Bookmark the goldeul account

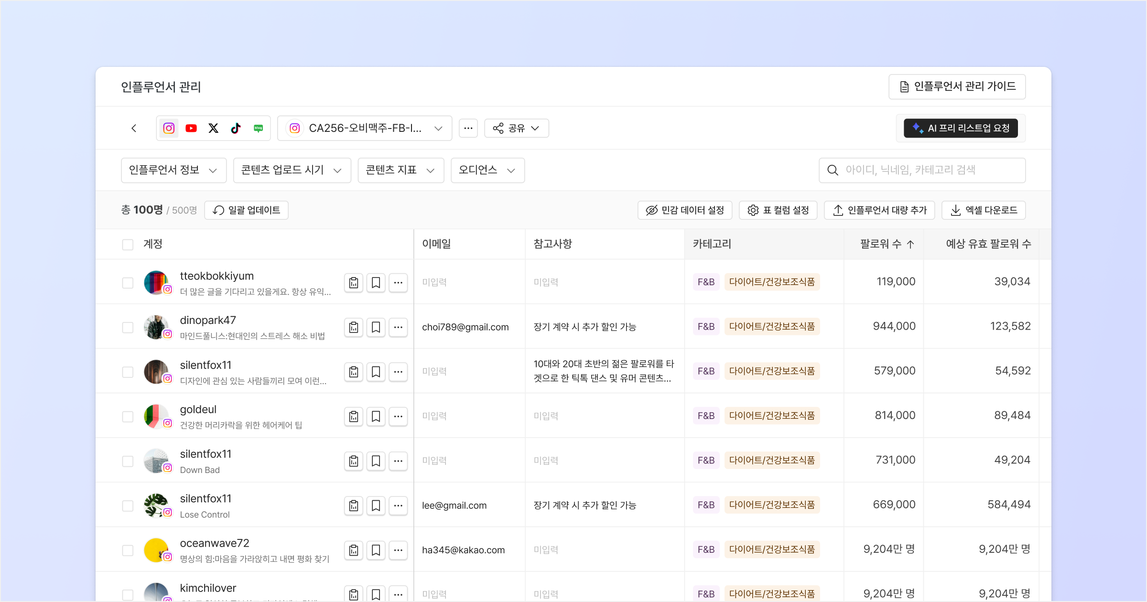[x=376, y=417]
